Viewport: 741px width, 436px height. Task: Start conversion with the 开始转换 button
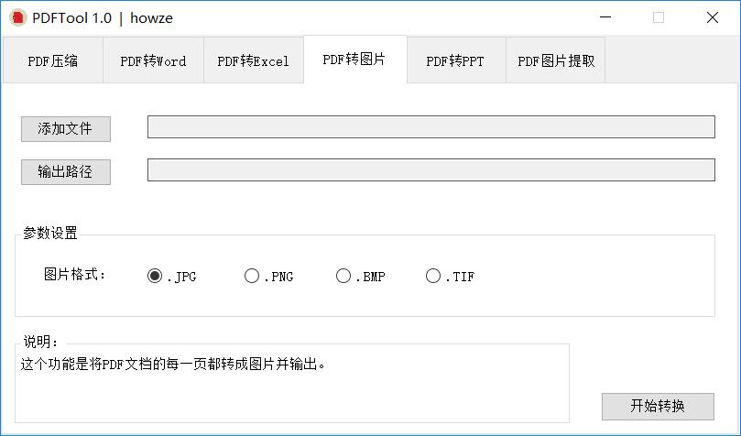click(657, 406)
